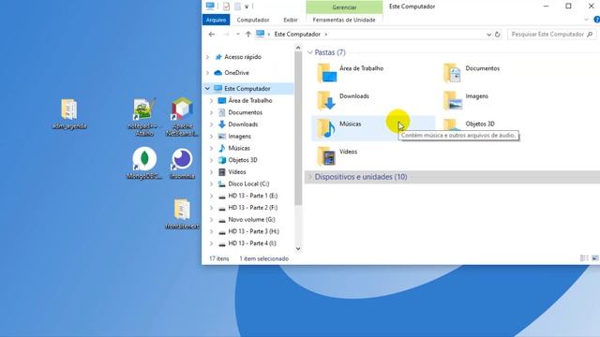Click the Properties quick access toolbar icon
This screenshot has height=337, width=600.
click(x=226, y=7)
